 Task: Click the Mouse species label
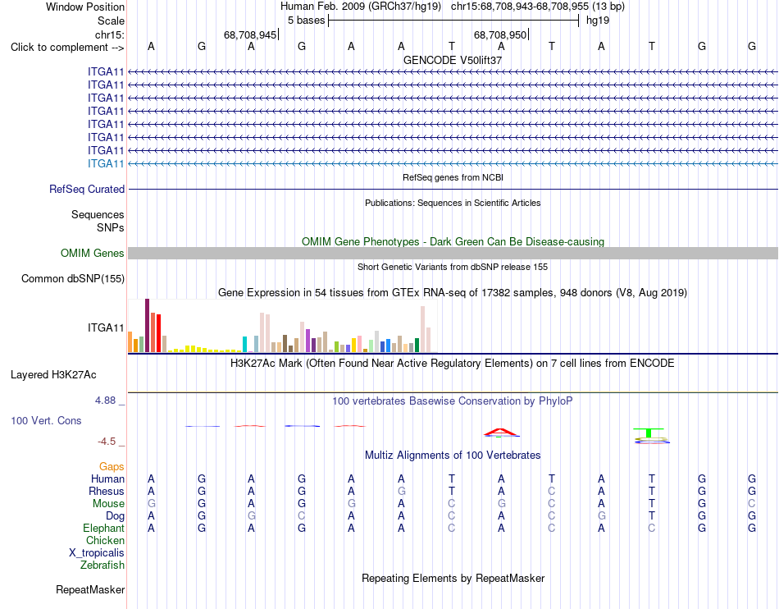(108, 504)
